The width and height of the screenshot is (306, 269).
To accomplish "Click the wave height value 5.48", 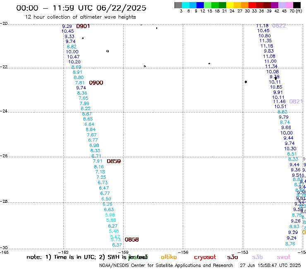I will (114, 231).
